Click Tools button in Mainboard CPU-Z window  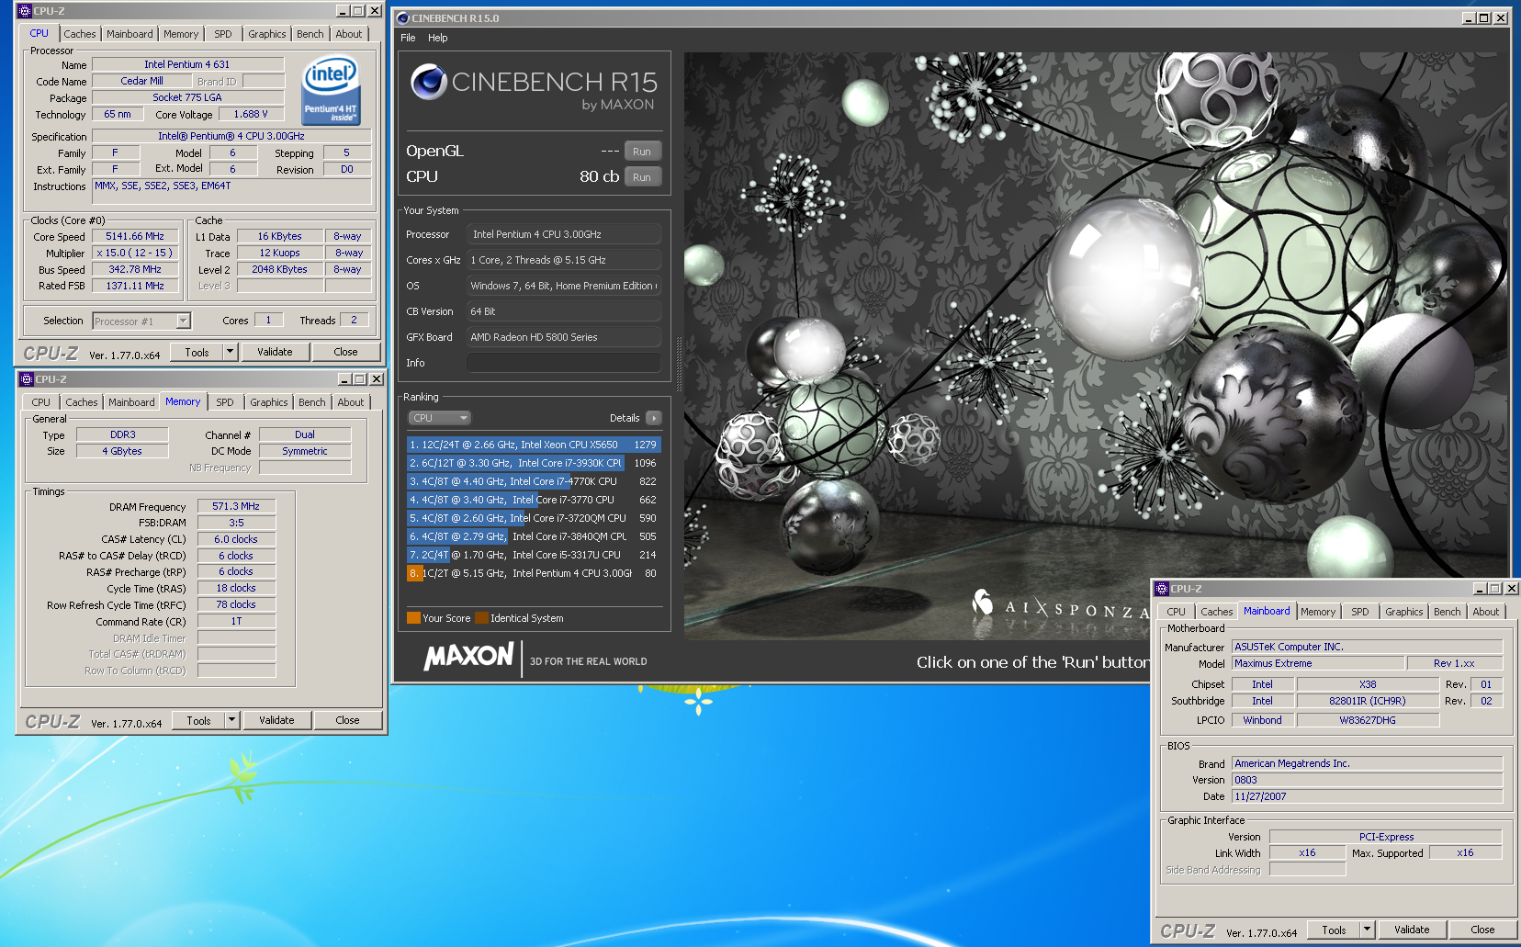coord(1334,930)
